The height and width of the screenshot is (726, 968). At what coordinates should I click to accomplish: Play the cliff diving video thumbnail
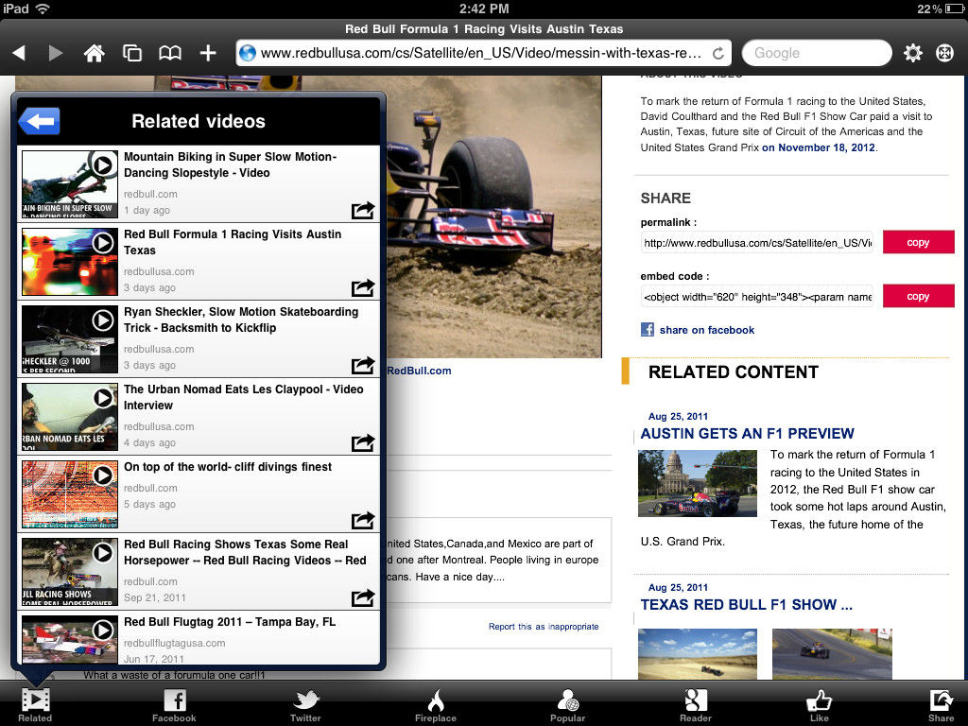click(70, 493)
